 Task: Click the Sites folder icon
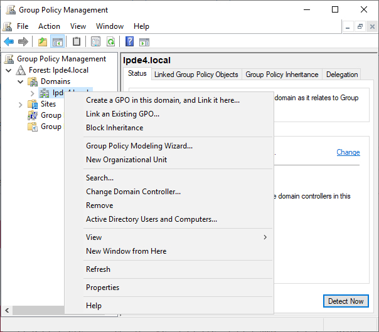33,104
